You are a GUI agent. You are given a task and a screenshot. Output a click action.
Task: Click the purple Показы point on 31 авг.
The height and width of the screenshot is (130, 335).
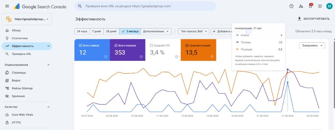[288, 69]
